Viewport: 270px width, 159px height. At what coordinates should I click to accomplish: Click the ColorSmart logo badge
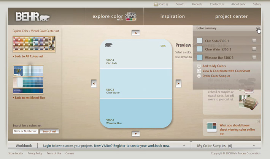coord(130,16)
